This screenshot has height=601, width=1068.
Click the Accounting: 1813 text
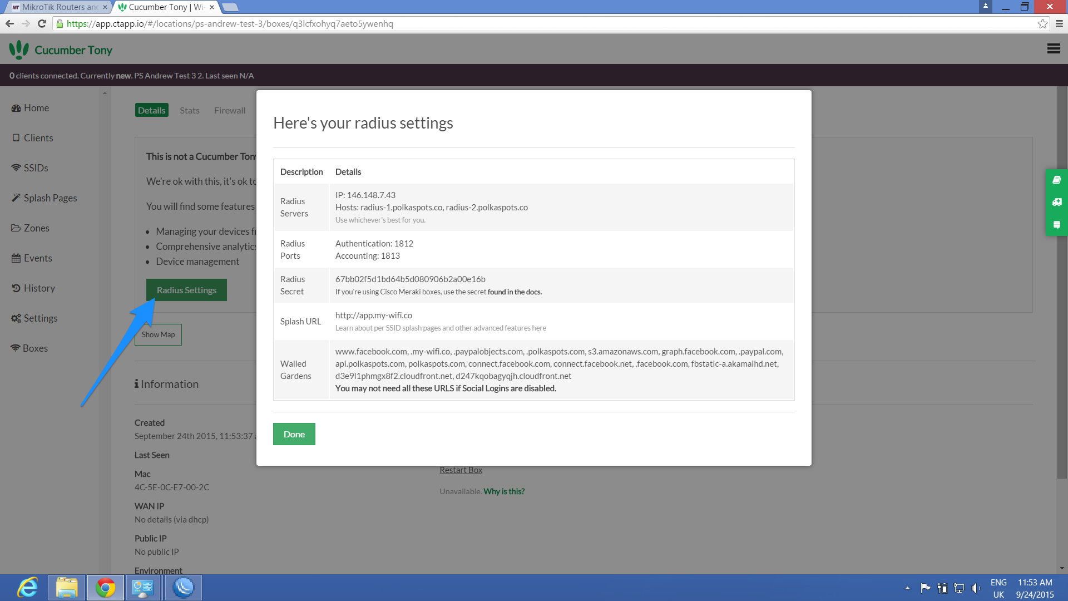[x=367, y=256]
